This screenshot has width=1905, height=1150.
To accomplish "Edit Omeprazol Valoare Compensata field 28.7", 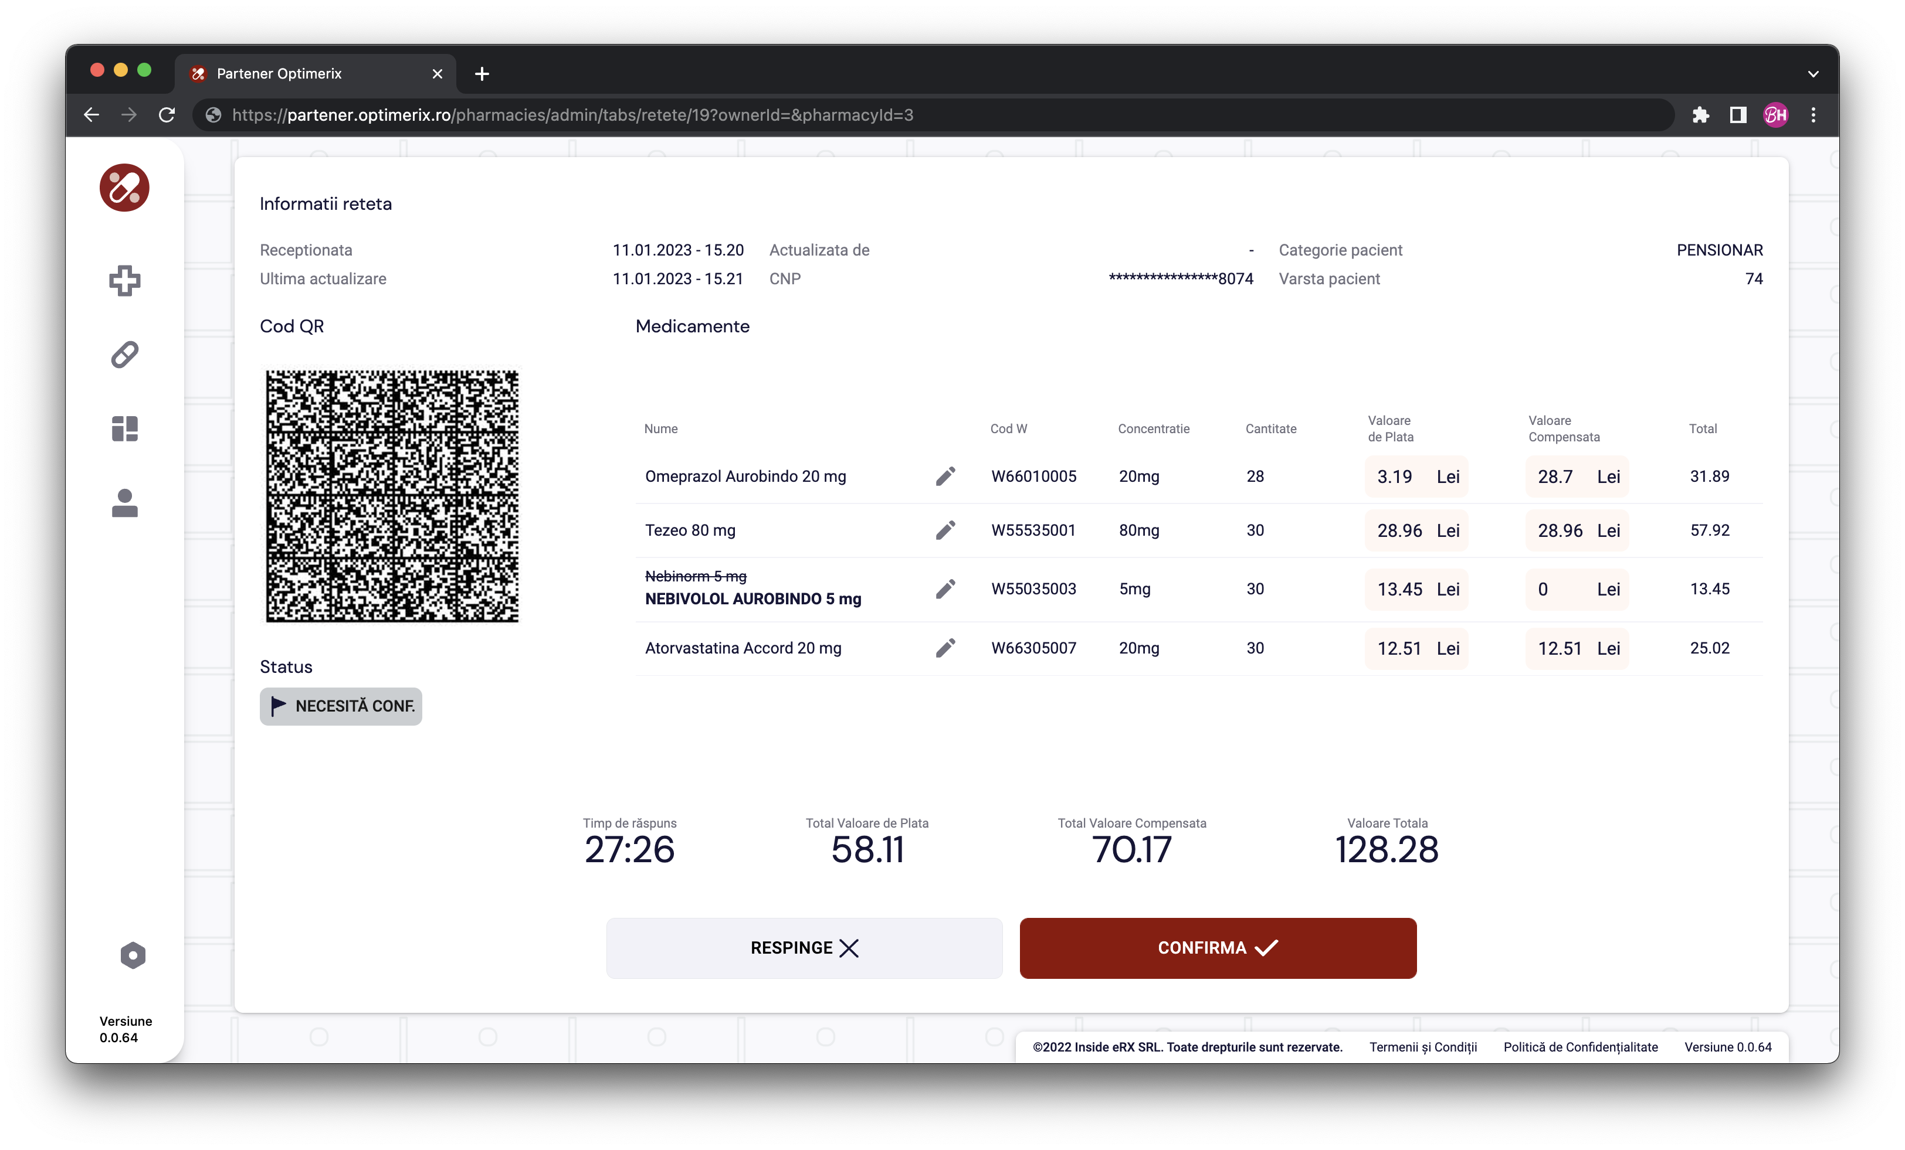I will [1577, 476].
